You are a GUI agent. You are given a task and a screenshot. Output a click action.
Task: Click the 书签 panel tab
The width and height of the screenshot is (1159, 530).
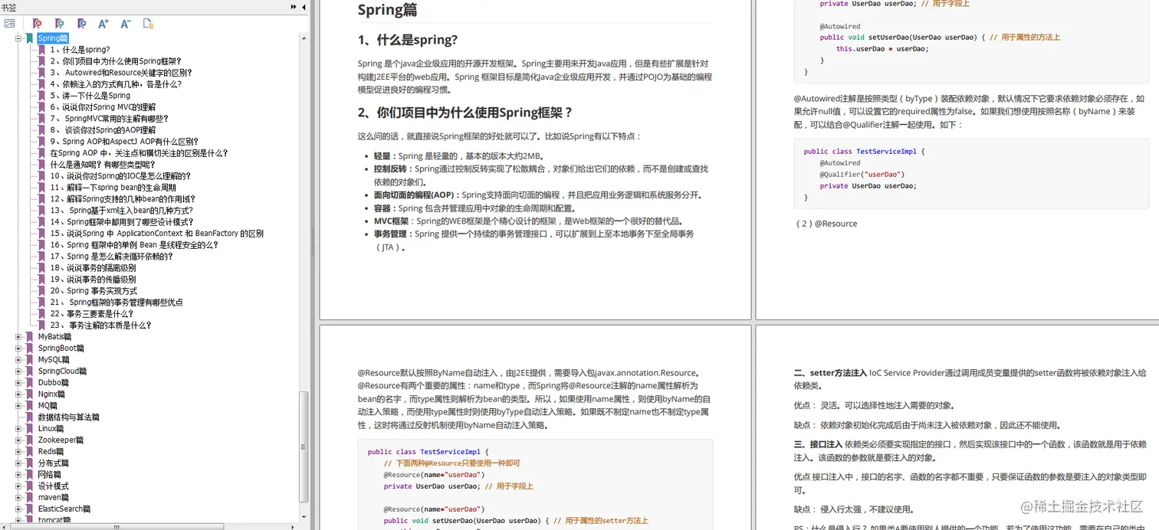click(x=8, y=6)
